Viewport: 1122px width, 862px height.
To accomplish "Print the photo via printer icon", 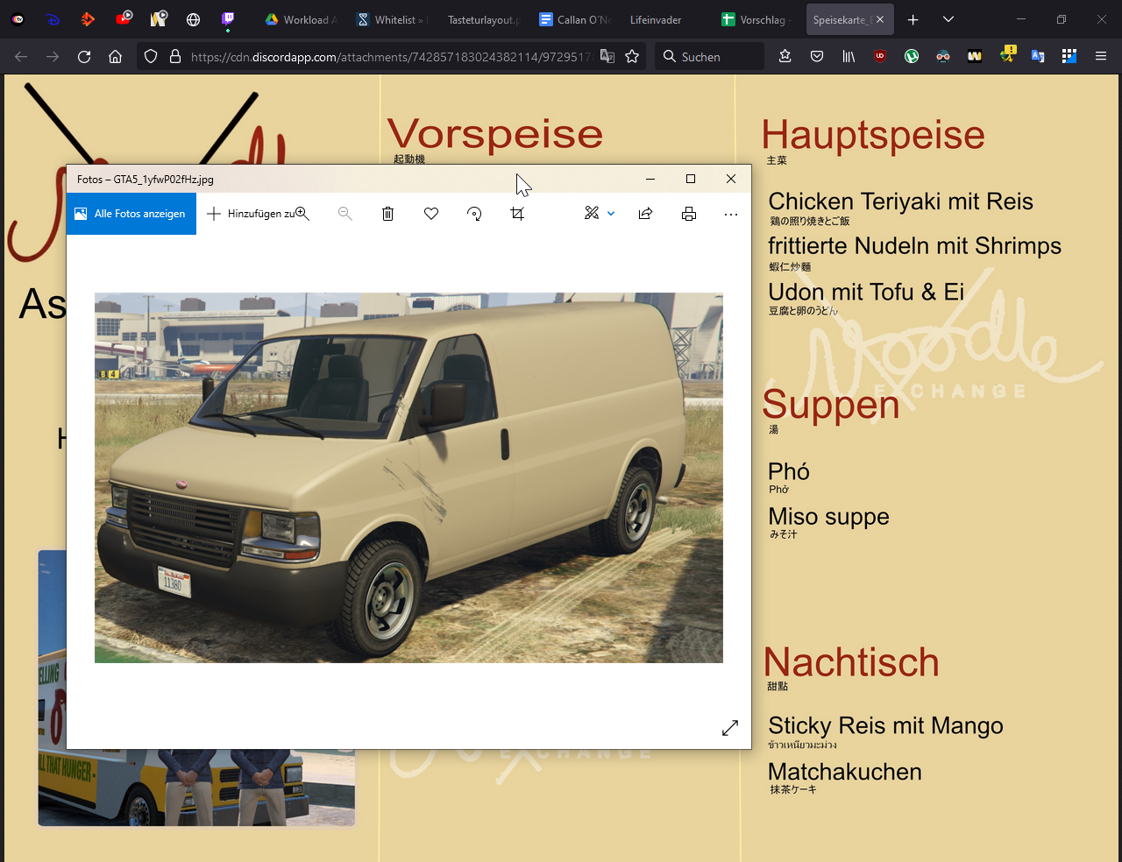I will pos(689,214).
